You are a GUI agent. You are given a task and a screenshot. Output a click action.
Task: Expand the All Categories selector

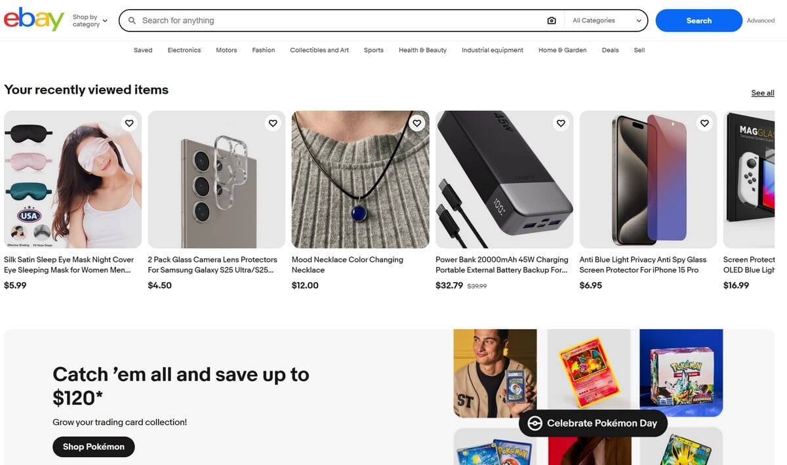click(x=605, y=20)
